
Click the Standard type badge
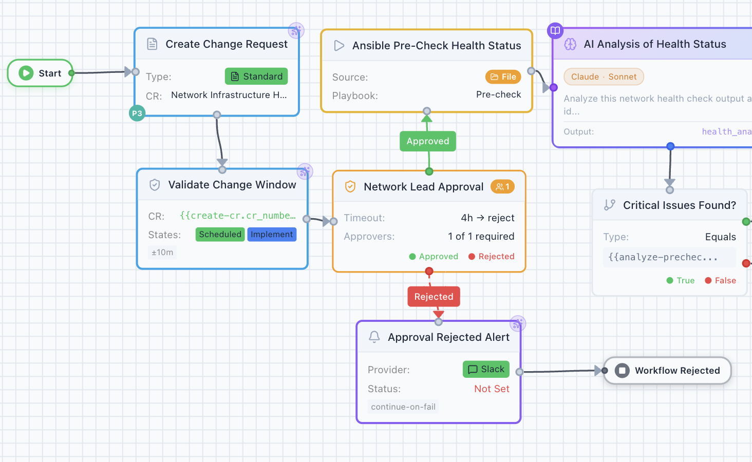click(x=256, y=76)
